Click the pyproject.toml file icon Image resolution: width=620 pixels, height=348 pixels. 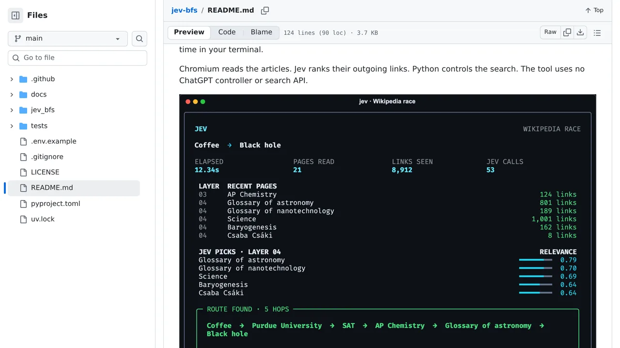tap(23, 203)
